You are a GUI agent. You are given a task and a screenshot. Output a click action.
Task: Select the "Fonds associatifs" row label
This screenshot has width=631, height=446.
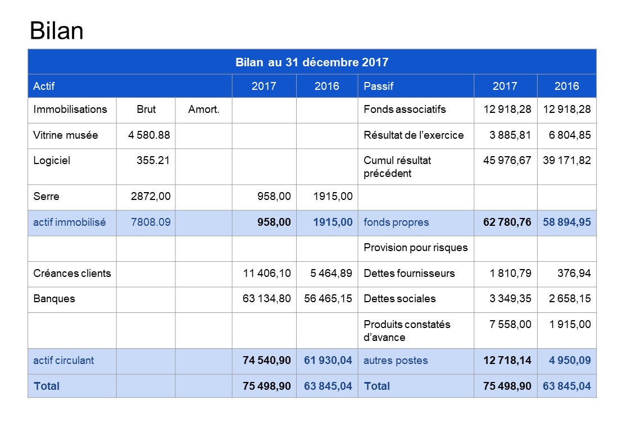click(405, 110)
